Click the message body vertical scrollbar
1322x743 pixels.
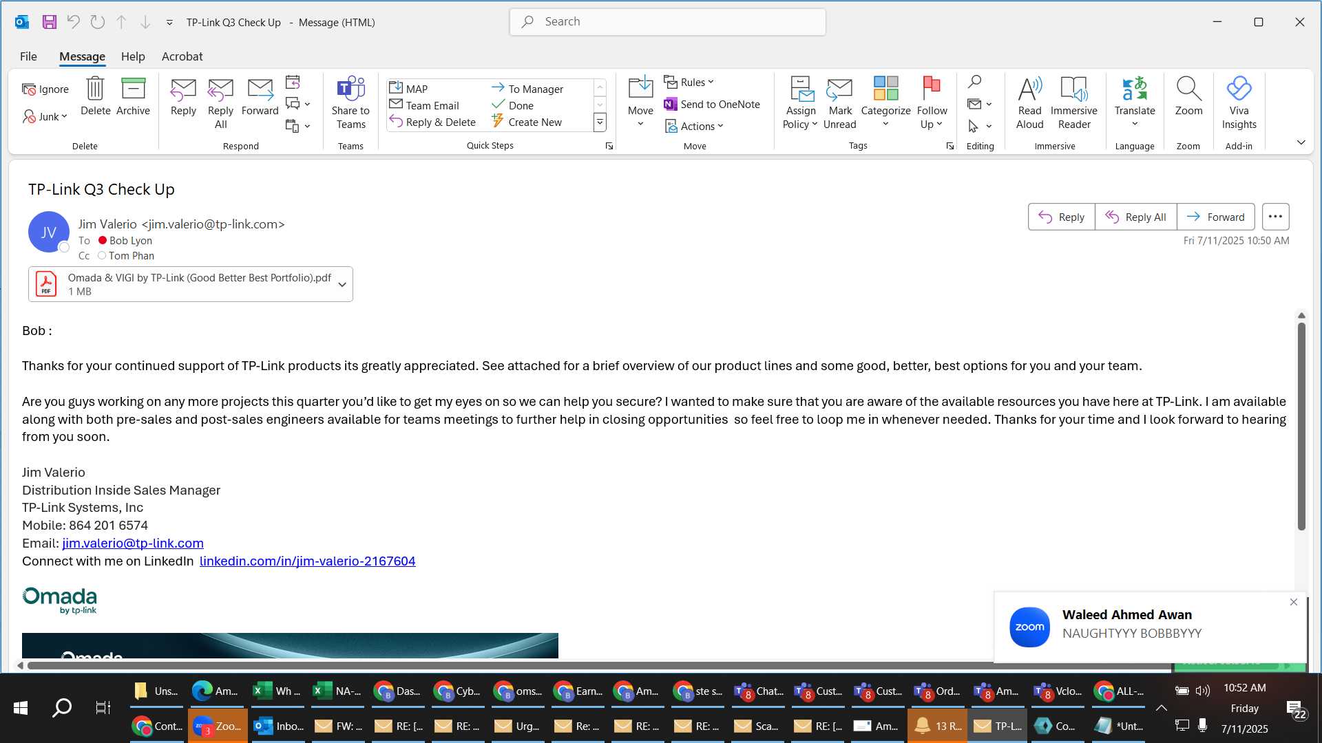click(1301, 427)
